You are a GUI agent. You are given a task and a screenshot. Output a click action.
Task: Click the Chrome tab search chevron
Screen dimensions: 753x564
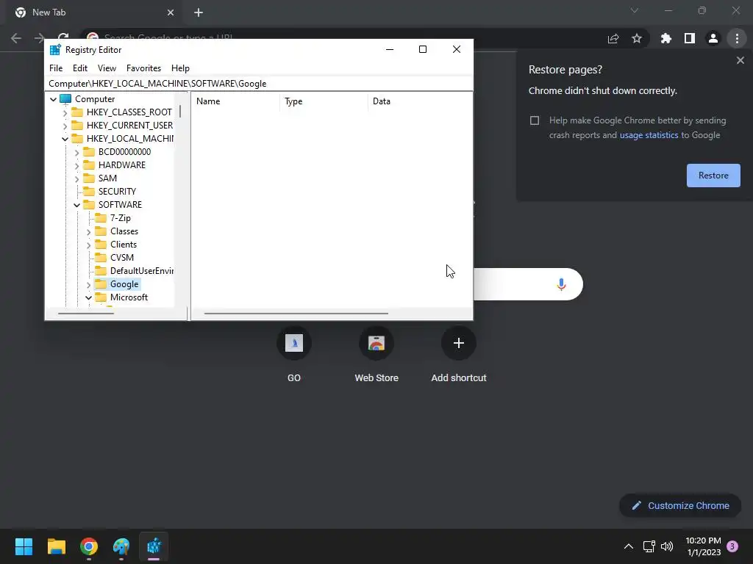click(635, 10)
